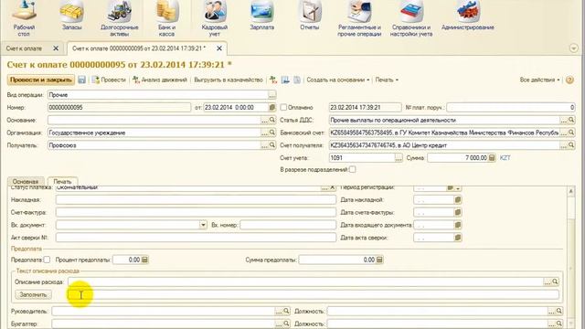The width and height of the screenshot is (585, 329).
Task: Click Выгрузить в казначейство button
Action: [229, 80]
